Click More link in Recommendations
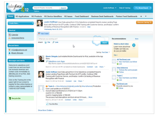The image size is (156, 116). coord(136,39)
